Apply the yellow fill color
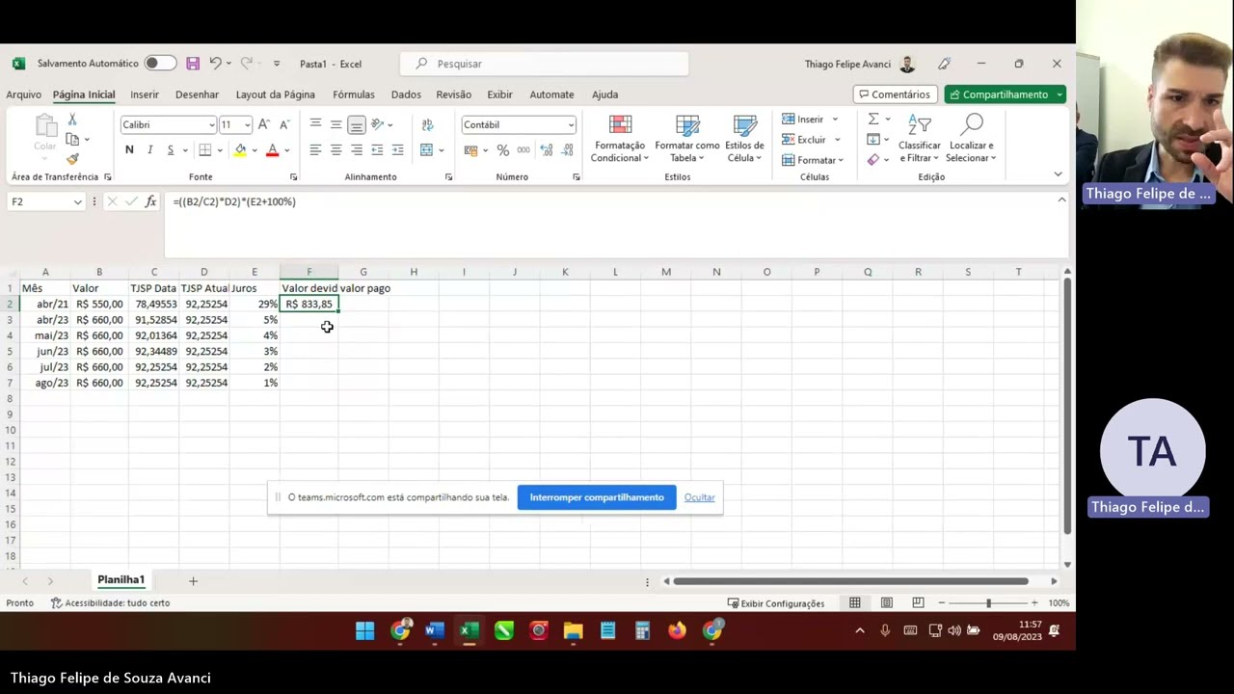 [240, 150]
